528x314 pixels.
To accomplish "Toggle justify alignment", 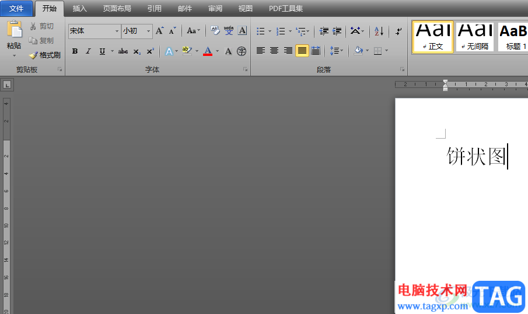I will [x=302, y=51].
